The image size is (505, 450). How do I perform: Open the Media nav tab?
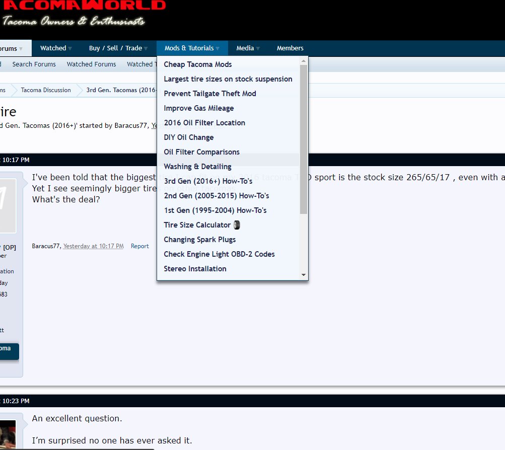[x=248, y=48]
